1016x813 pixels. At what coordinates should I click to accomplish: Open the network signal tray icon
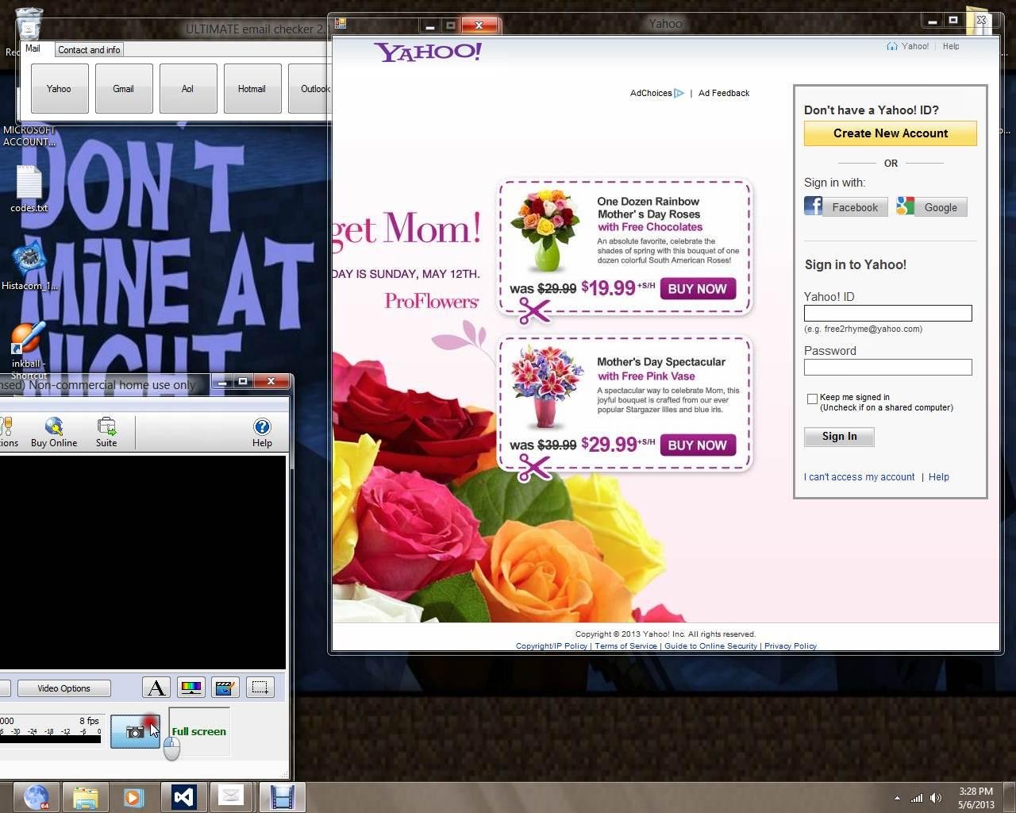click(x=917, y=798)
